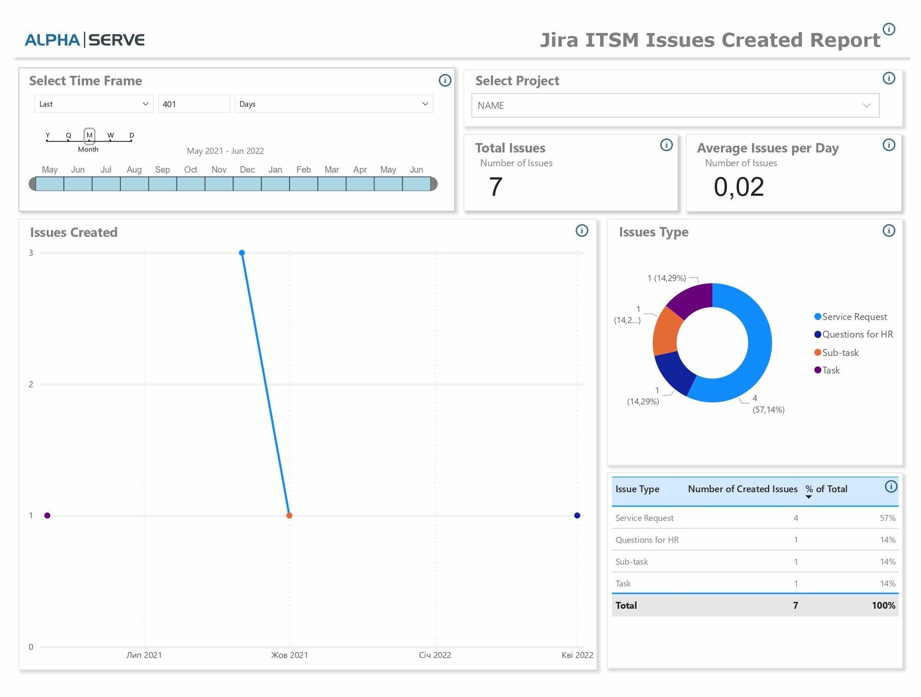The height and width of the screenshot is (697, 921).
Task: Open the info tooltip for Select Time Frame
Action: pyautogui.click(x=445, y=80)
